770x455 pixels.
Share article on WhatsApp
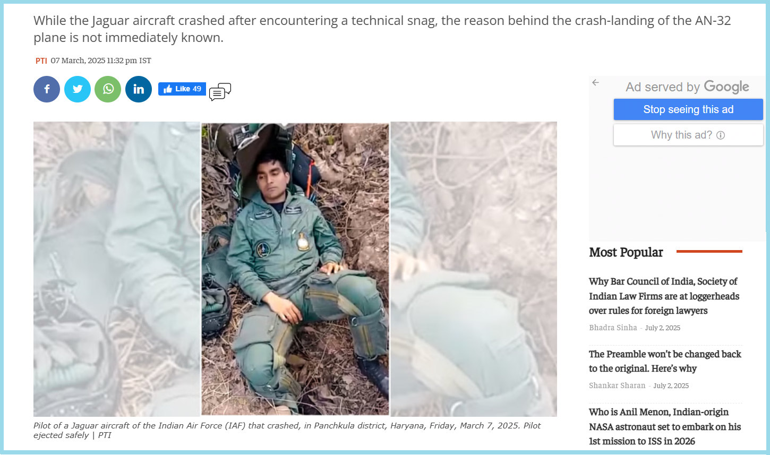[x=108, y=89]
